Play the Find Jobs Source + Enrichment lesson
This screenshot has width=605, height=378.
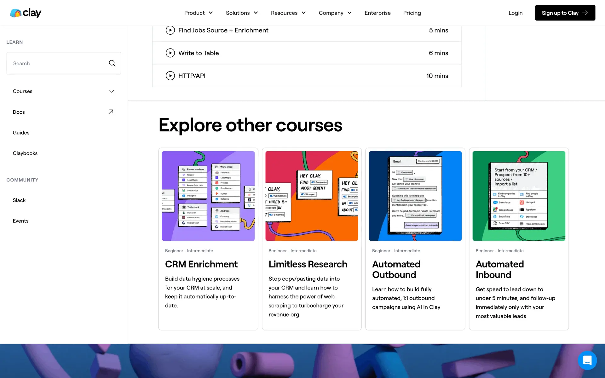170,30
